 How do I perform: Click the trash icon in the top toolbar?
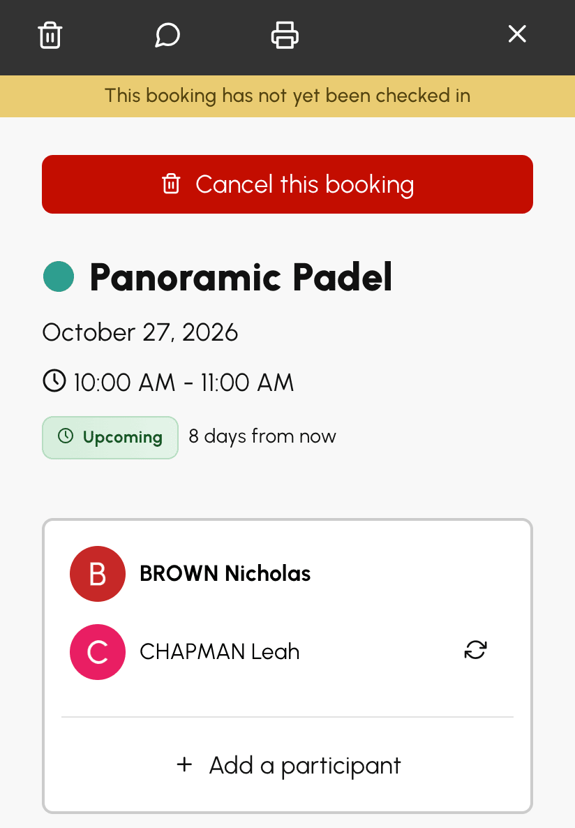point(50,36)
